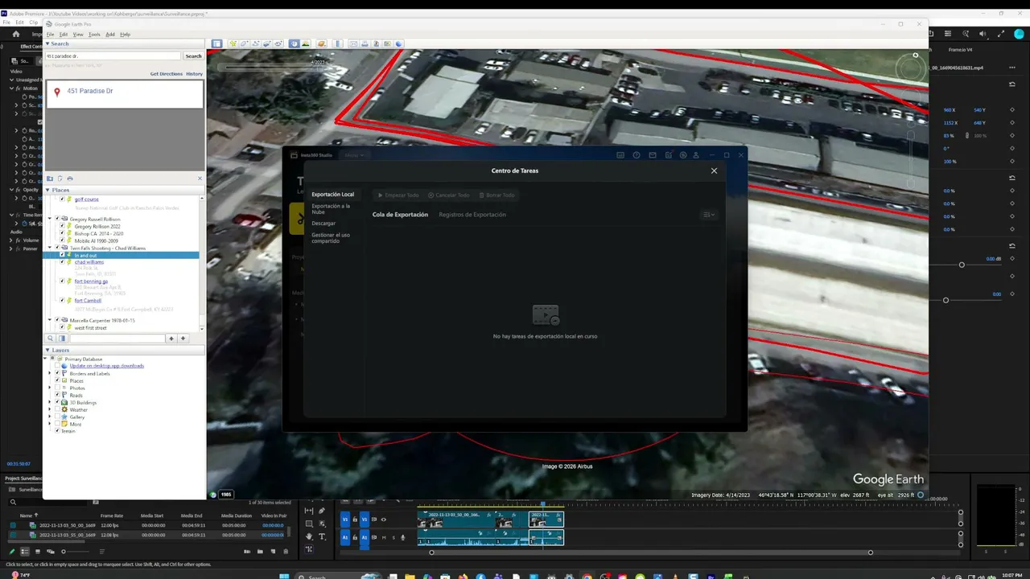
Task: Collapse the Search panel header
Action: click(47, 44)
